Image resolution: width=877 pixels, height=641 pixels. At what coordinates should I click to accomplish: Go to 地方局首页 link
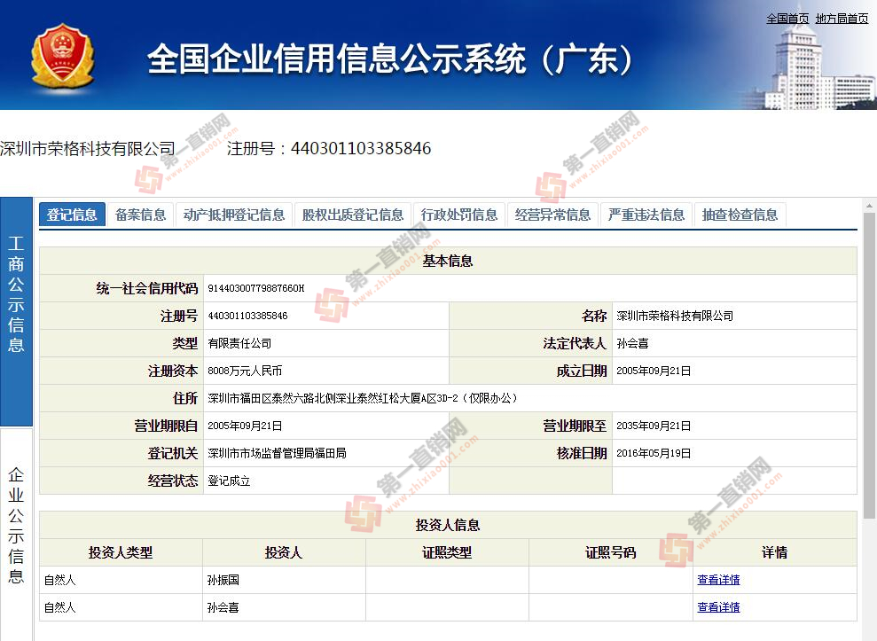pyautogui.click(x=842, y=19)
